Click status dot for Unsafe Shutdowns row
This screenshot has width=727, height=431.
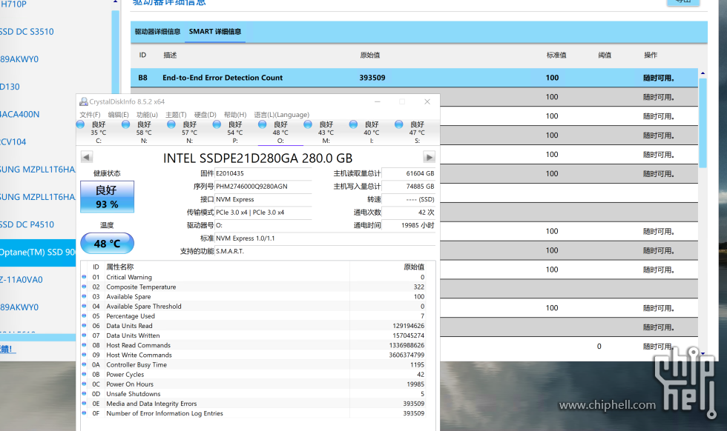tap(84, 393)
